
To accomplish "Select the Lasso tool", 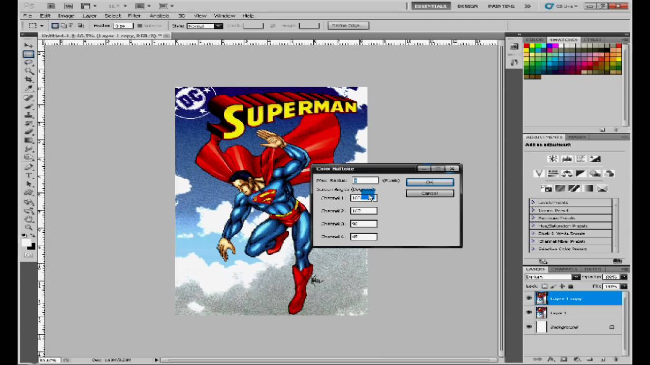I will [x=28, y=62].
